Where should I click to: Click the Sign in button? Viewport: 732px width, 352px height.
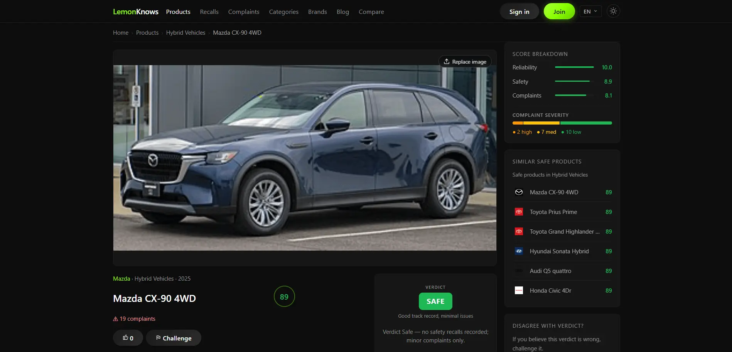coord(519,12)
